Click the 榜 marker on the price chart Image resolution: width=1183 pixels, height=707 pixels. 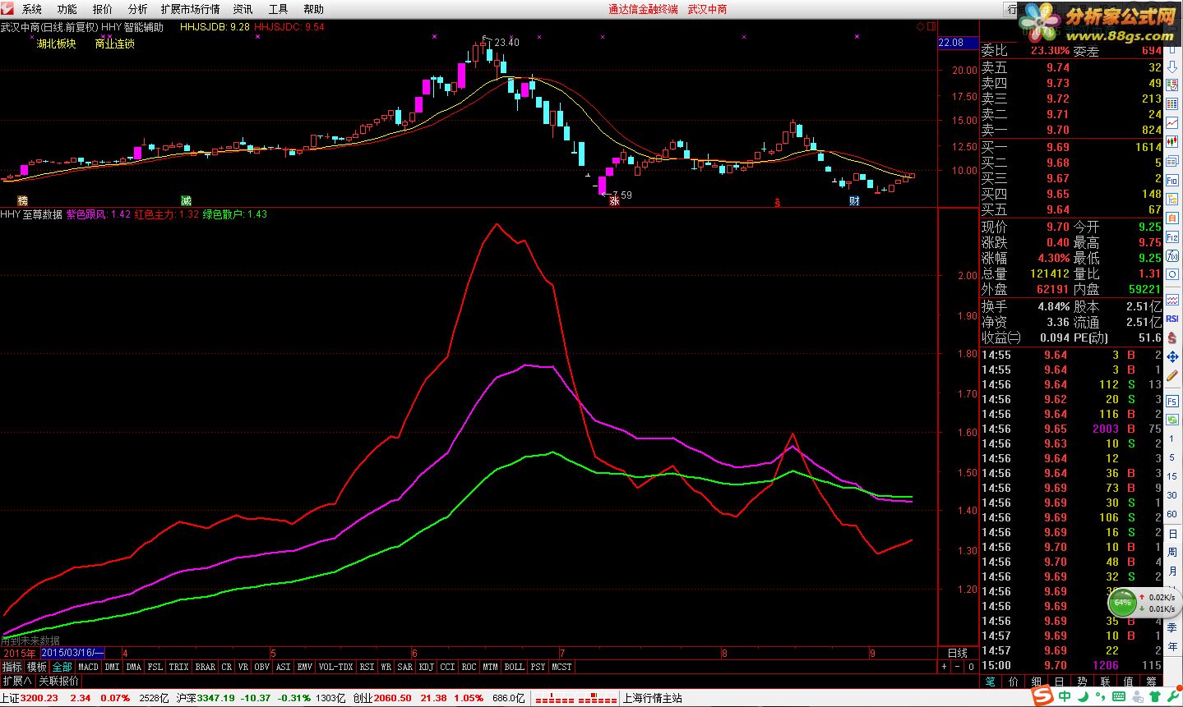click(x=22, y=200)
